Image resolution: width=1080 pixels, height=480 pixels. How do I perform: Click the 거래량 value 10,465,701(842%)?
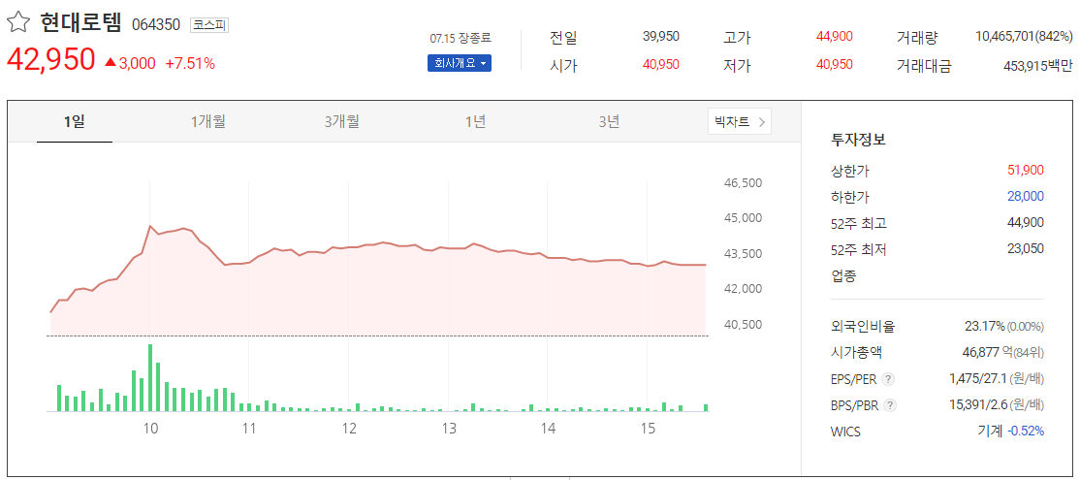pos(1024,37)
